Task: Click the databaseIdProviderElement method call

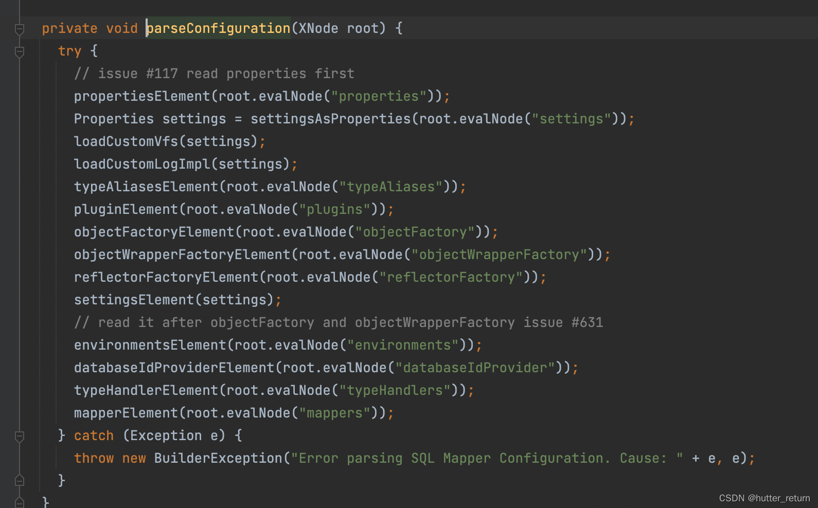Action: (x=174, y=368)
